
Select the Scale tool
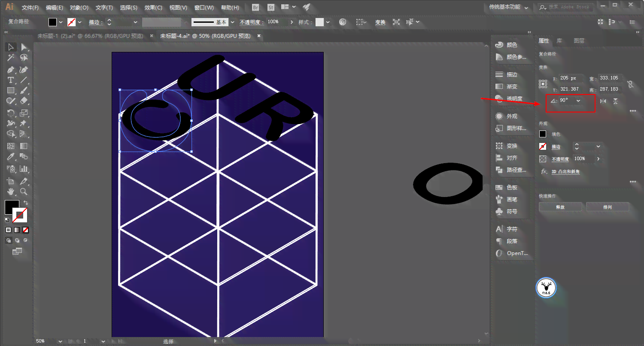coord(24,113)
